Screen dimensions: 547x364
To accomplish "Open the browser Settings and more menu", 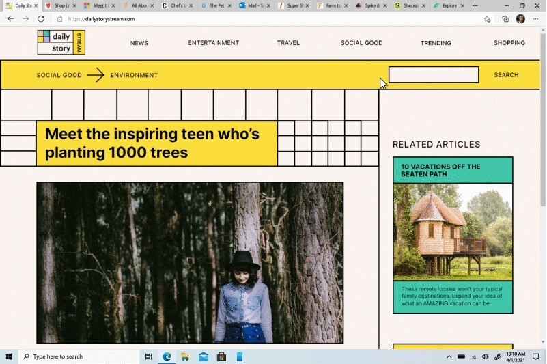I will (x=536, y=19).
